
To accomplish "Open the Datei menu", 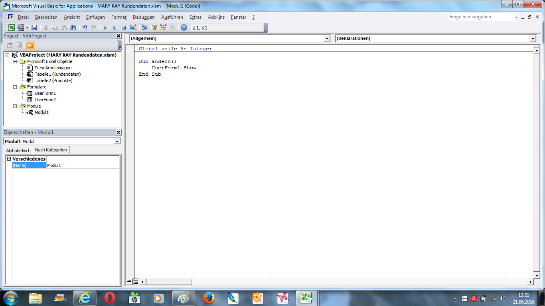I will (x=23, y=17).
